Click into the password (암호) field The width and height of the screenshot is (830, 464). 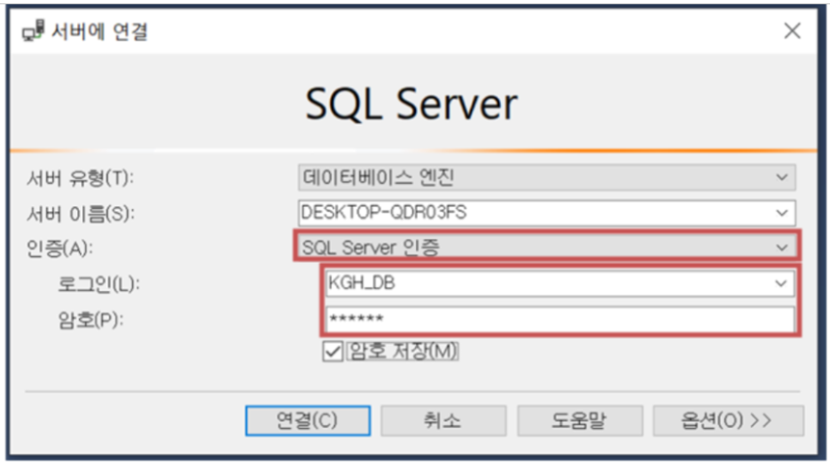tap(559, 319)
